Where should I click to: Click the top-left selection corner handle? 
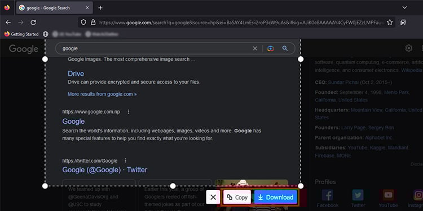click(45, 59)
